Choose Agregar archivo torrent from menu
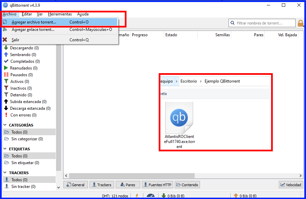 pos(59,22)
